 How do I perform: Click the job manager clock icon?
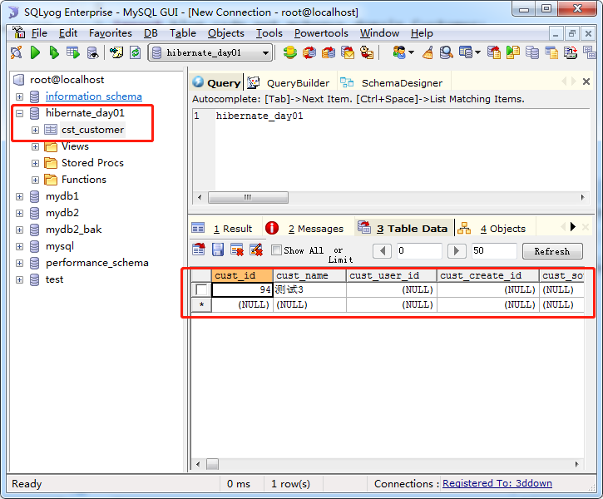pyautogui.click(x=367, y=52)
